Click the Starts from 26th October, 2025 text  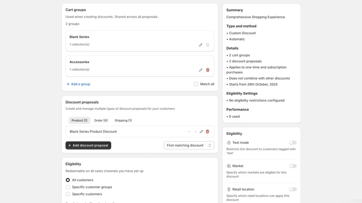[253, 84]
